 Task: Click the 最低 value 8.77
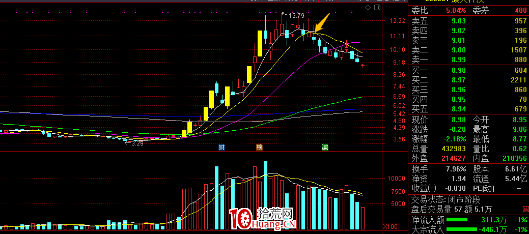tap(519, 139)
